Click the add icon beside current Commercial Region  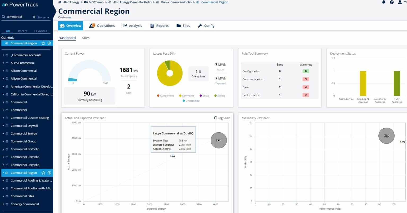click(49, 43)
